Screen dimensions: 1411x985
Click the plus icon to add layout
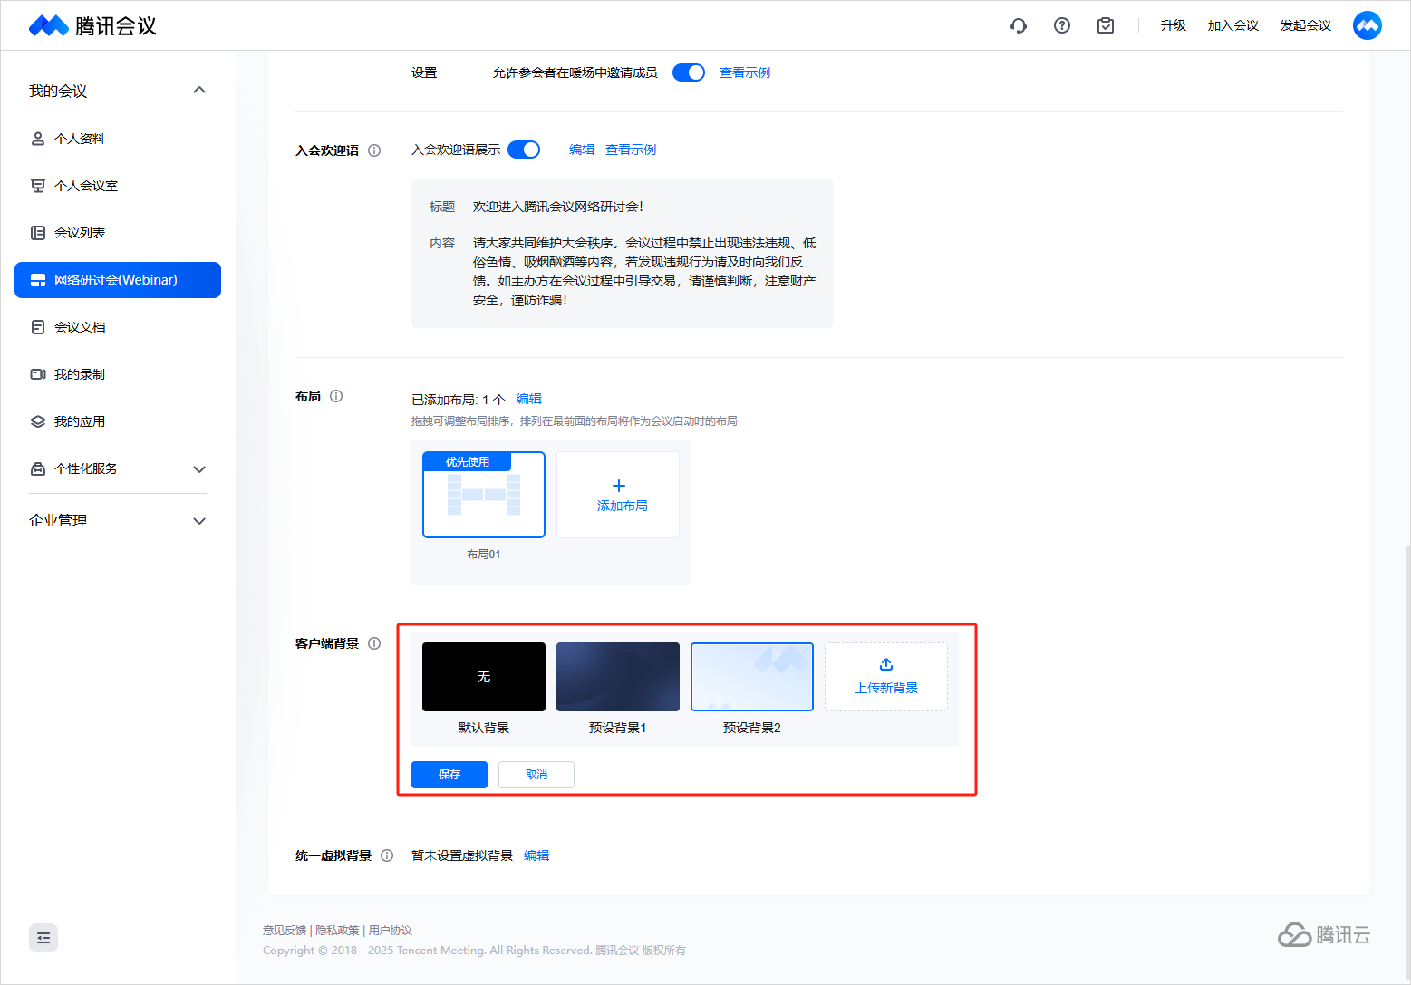point(619,486)
